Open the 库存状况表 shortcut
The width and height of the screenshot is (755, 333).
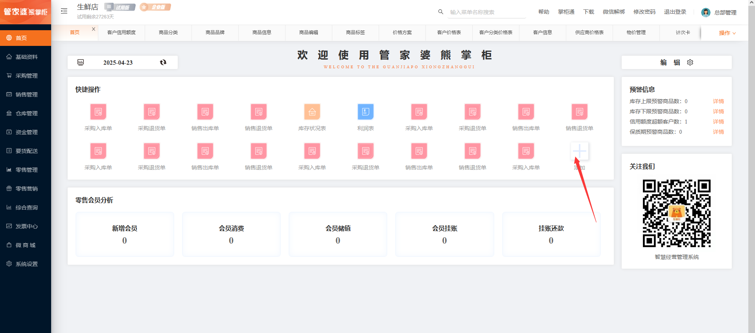312,117
